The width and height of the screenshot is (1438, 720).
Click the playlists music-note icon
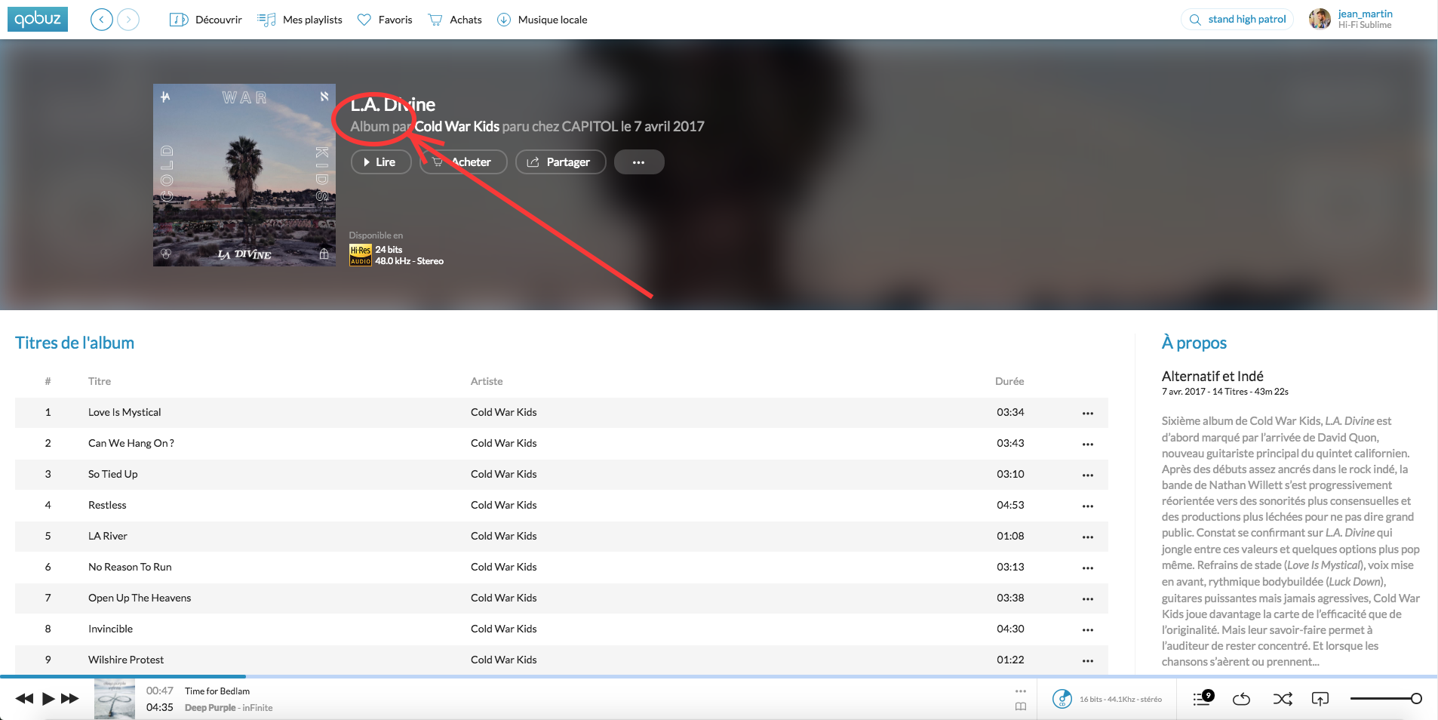[266, 20]
